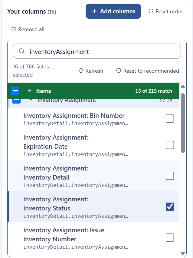The width and height of the screenshot is (193, 258).
Task: Check Inventory Assignment: Inventory Detail
Action: pyautogui.click(x=170, y=176)
